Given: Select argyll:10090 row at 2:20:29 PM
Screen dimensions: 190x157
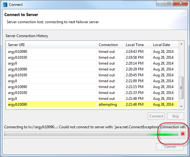Looking at the screenshot, I should click(92, 69).
